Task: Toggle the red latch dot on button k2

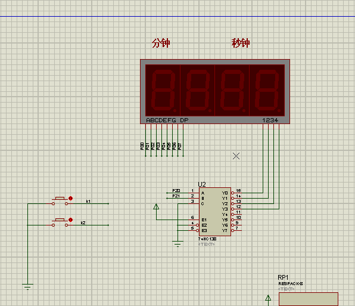Action: (x=71, y=220)
